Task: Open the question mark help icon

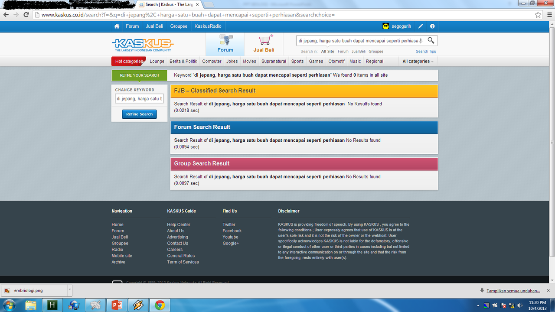Action: [432, 26]
